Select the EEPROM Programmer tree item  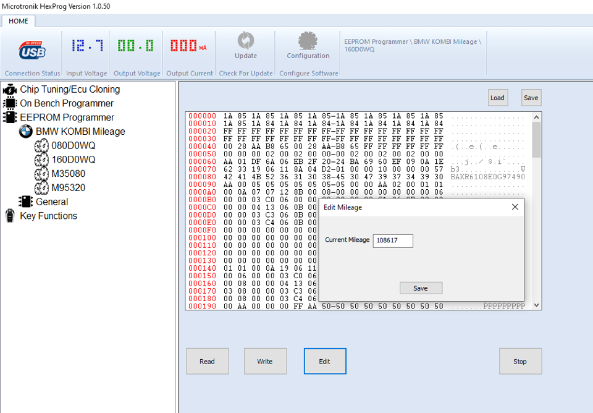(67, 117)
